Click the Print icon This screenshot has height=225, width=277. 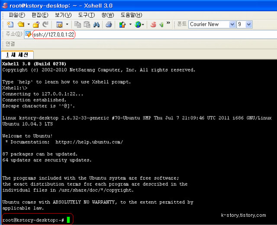109,24
